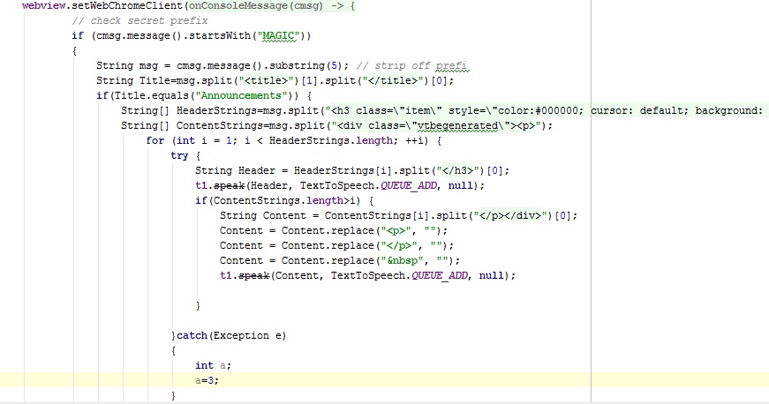Click the catch keyword

[x=192, y=335]
